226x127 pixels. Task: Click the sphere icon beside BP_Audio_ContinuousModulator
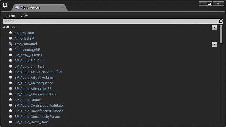[x=11, y=106]
